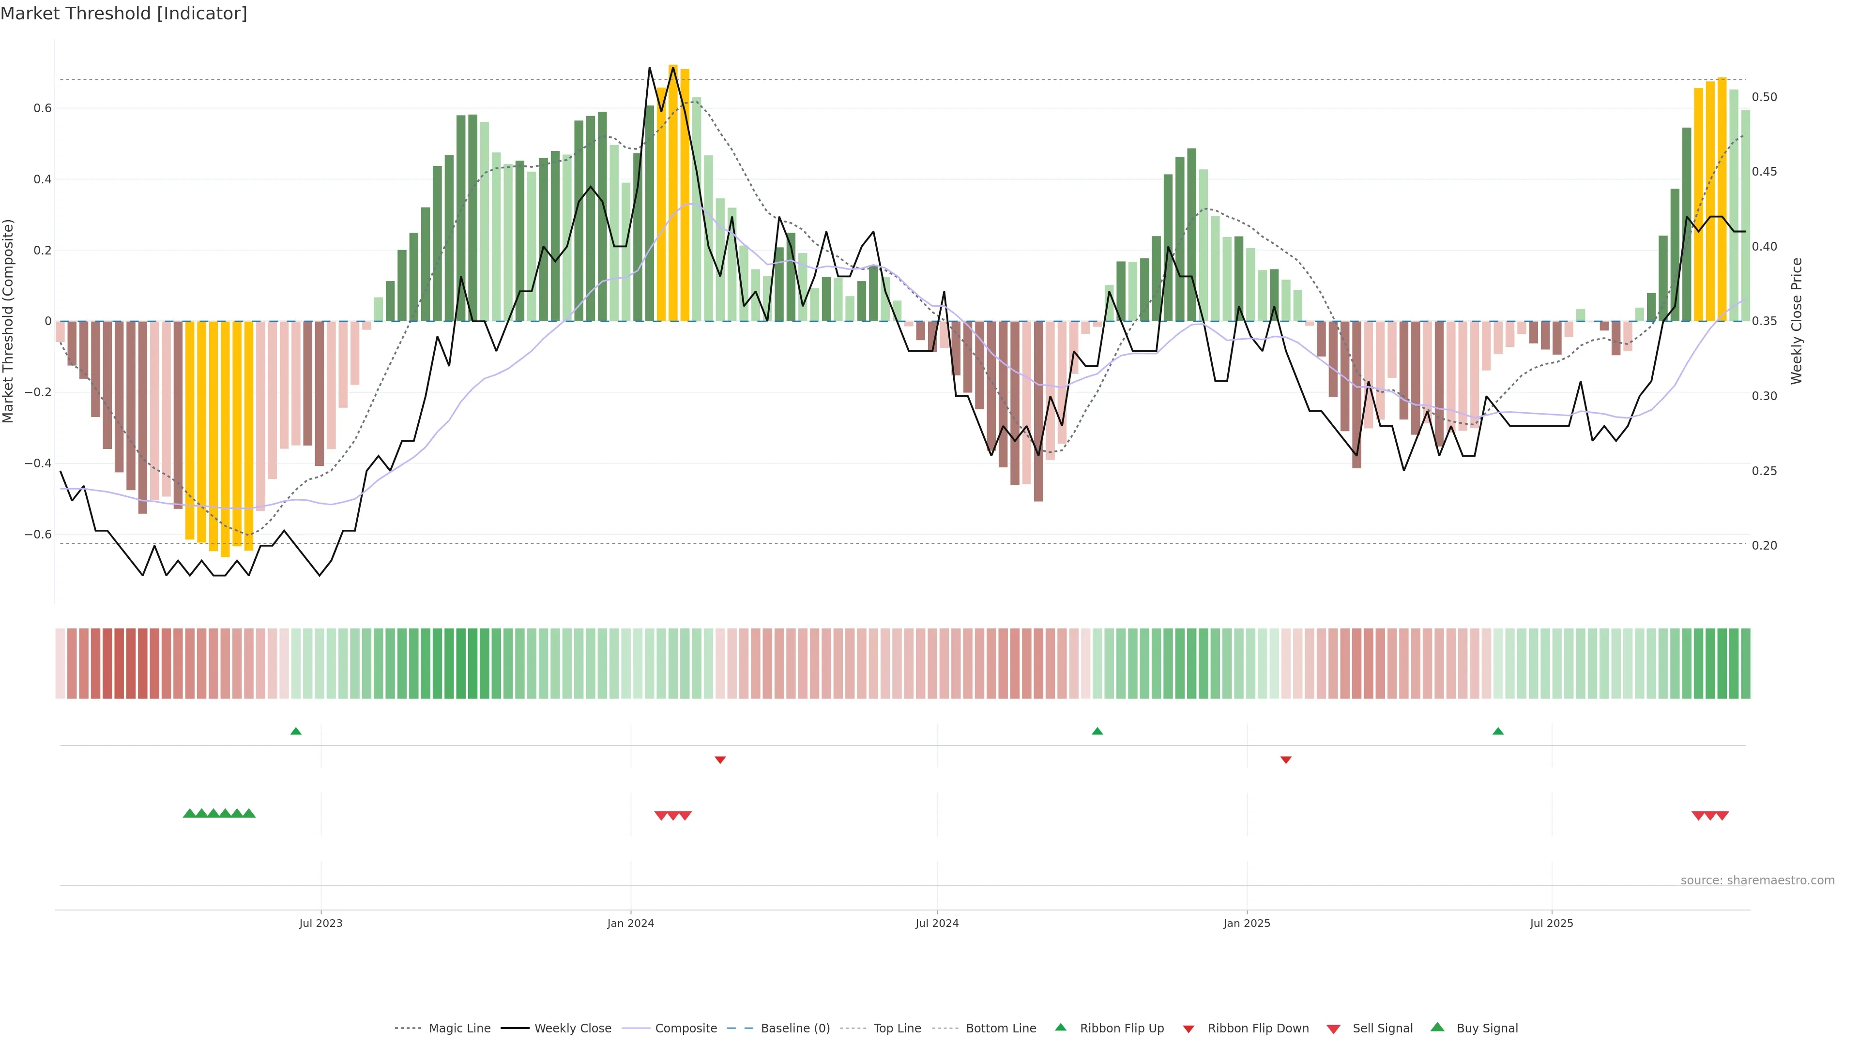
Task: Click the Buy Signal legend triangle icon
Action: 1437,1027
